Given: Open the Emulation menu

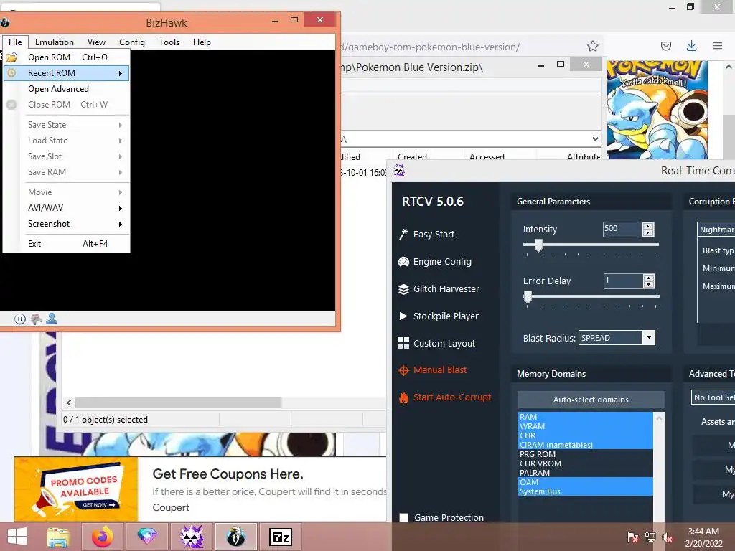Looking at the screenshot, I should point(55,42).
